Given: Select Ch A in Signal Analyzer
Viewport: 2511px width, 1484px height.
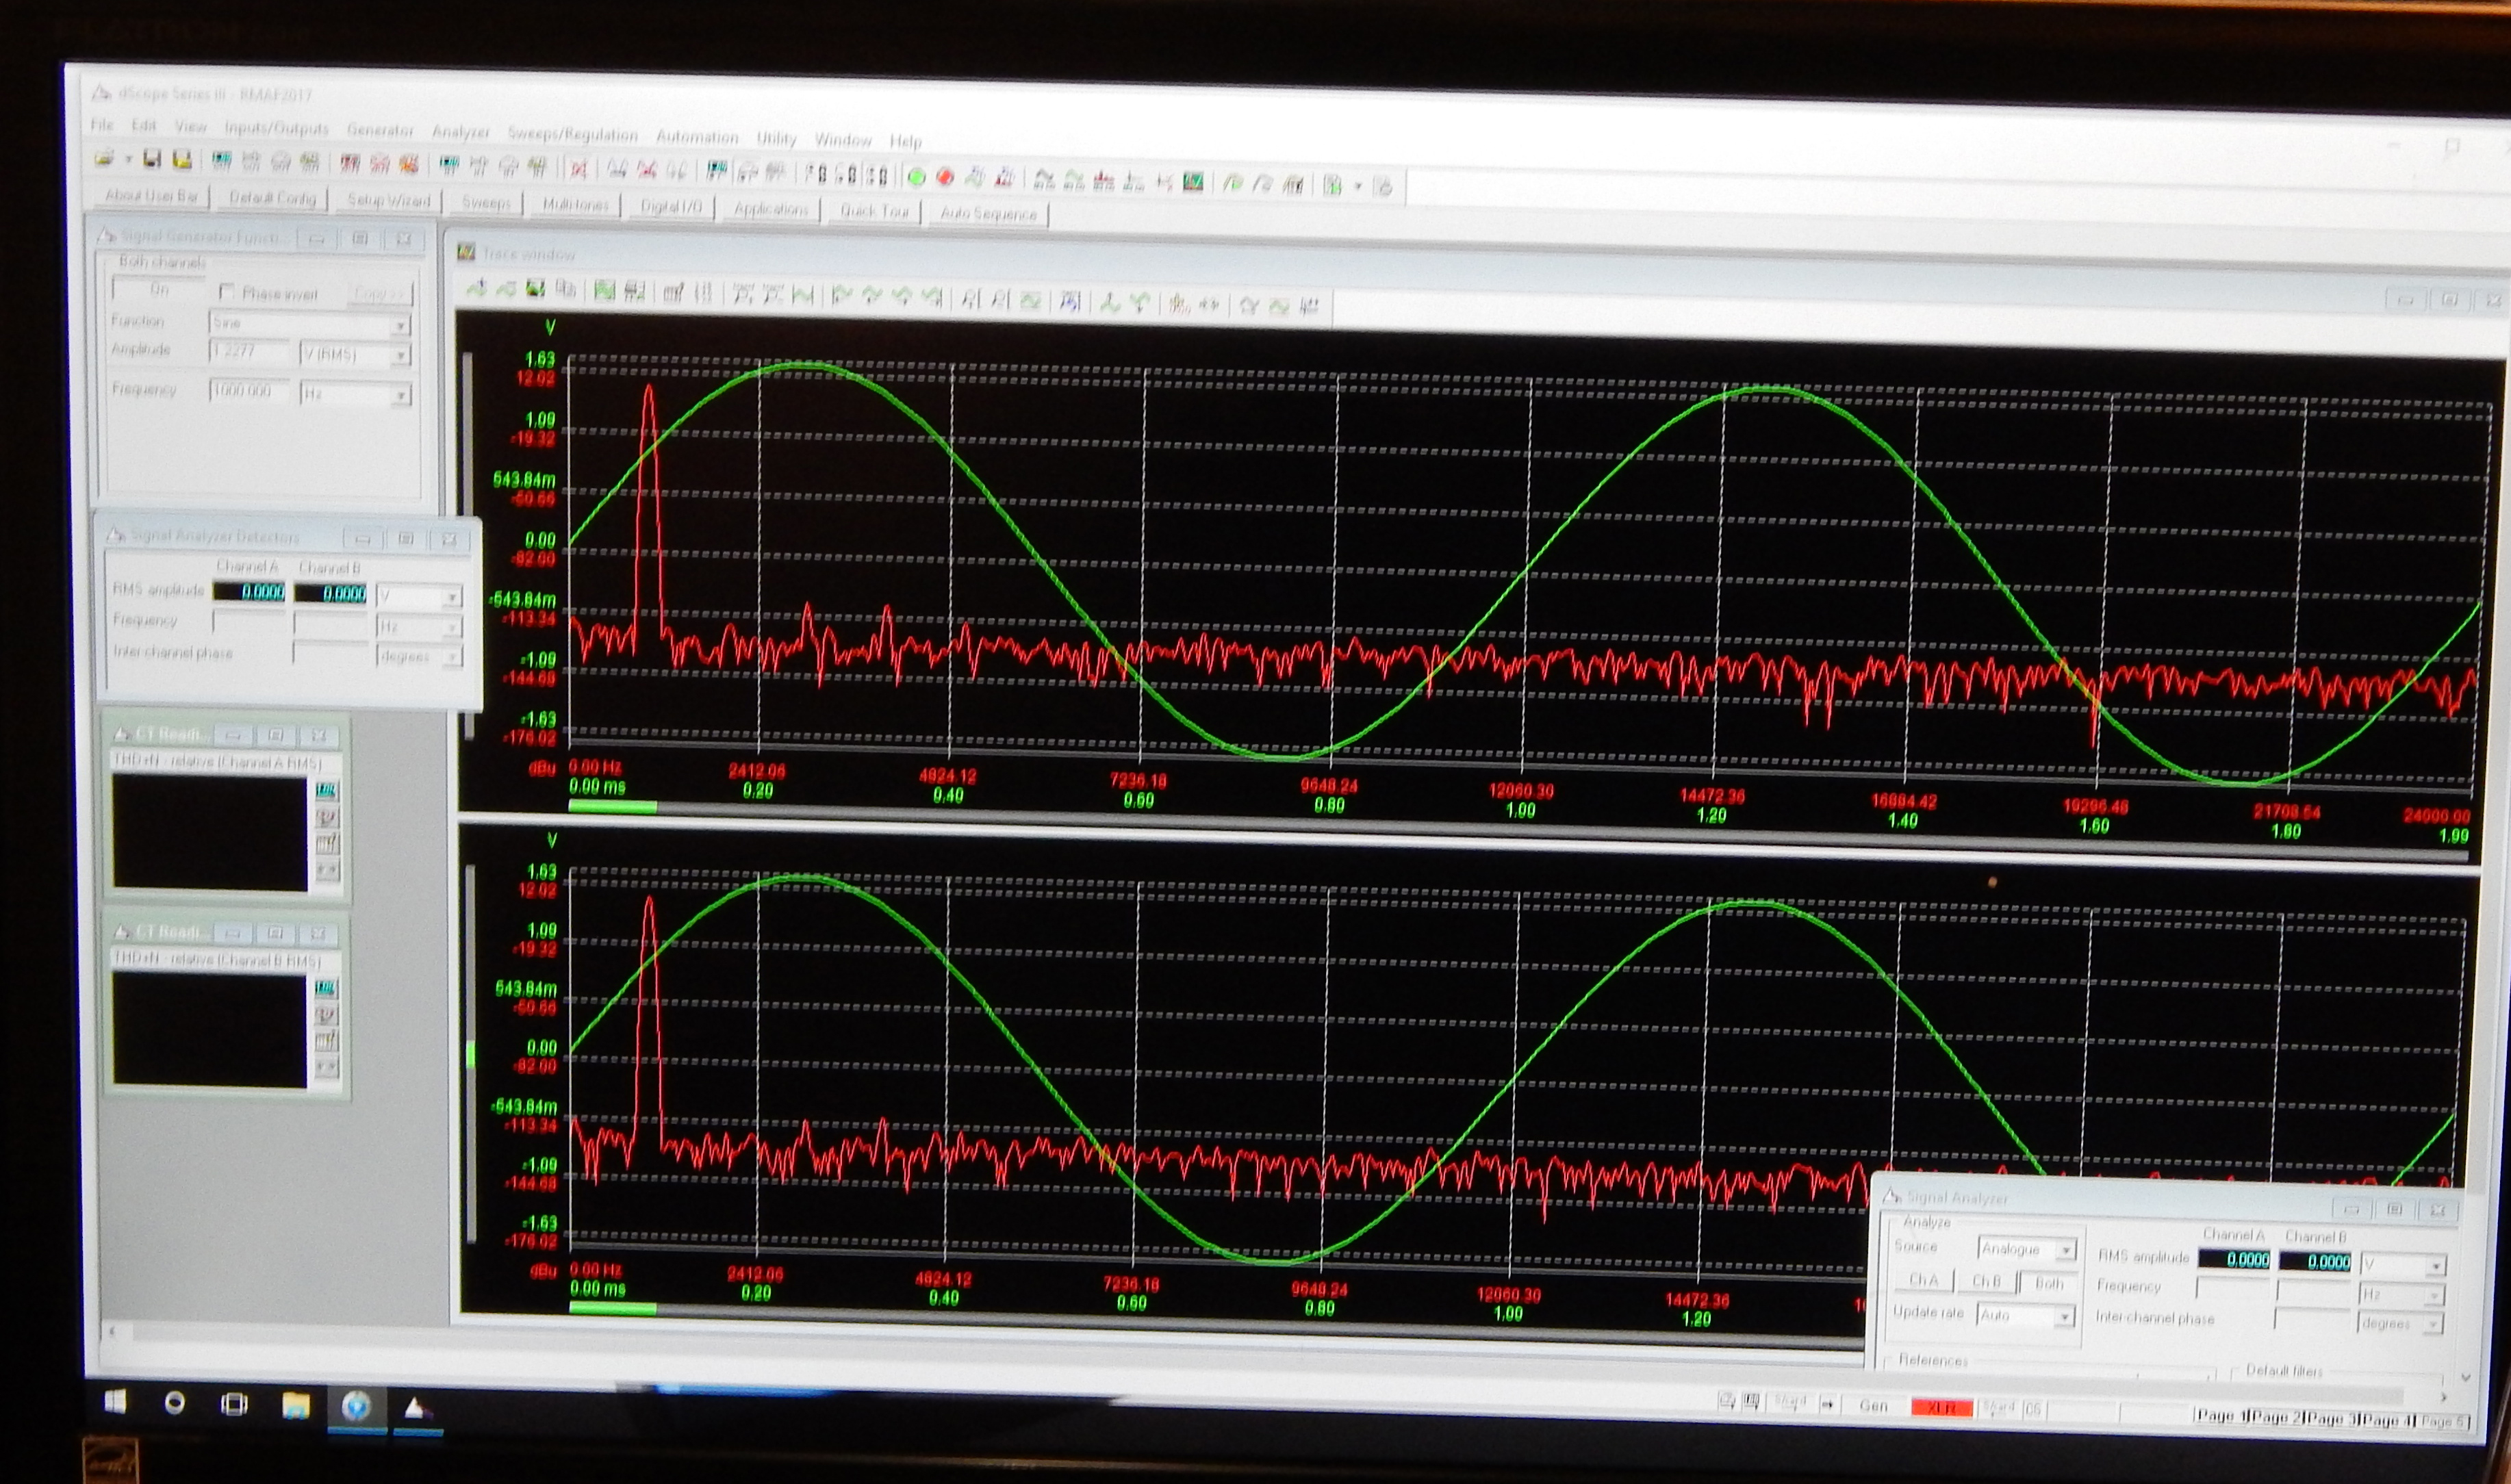Looking at the screenshot, I should pyautogui.click(x=1924, y=1281).
